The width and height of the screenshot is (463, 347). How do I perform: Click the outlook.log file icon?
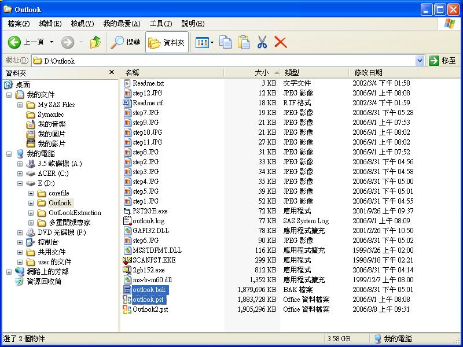127,221
